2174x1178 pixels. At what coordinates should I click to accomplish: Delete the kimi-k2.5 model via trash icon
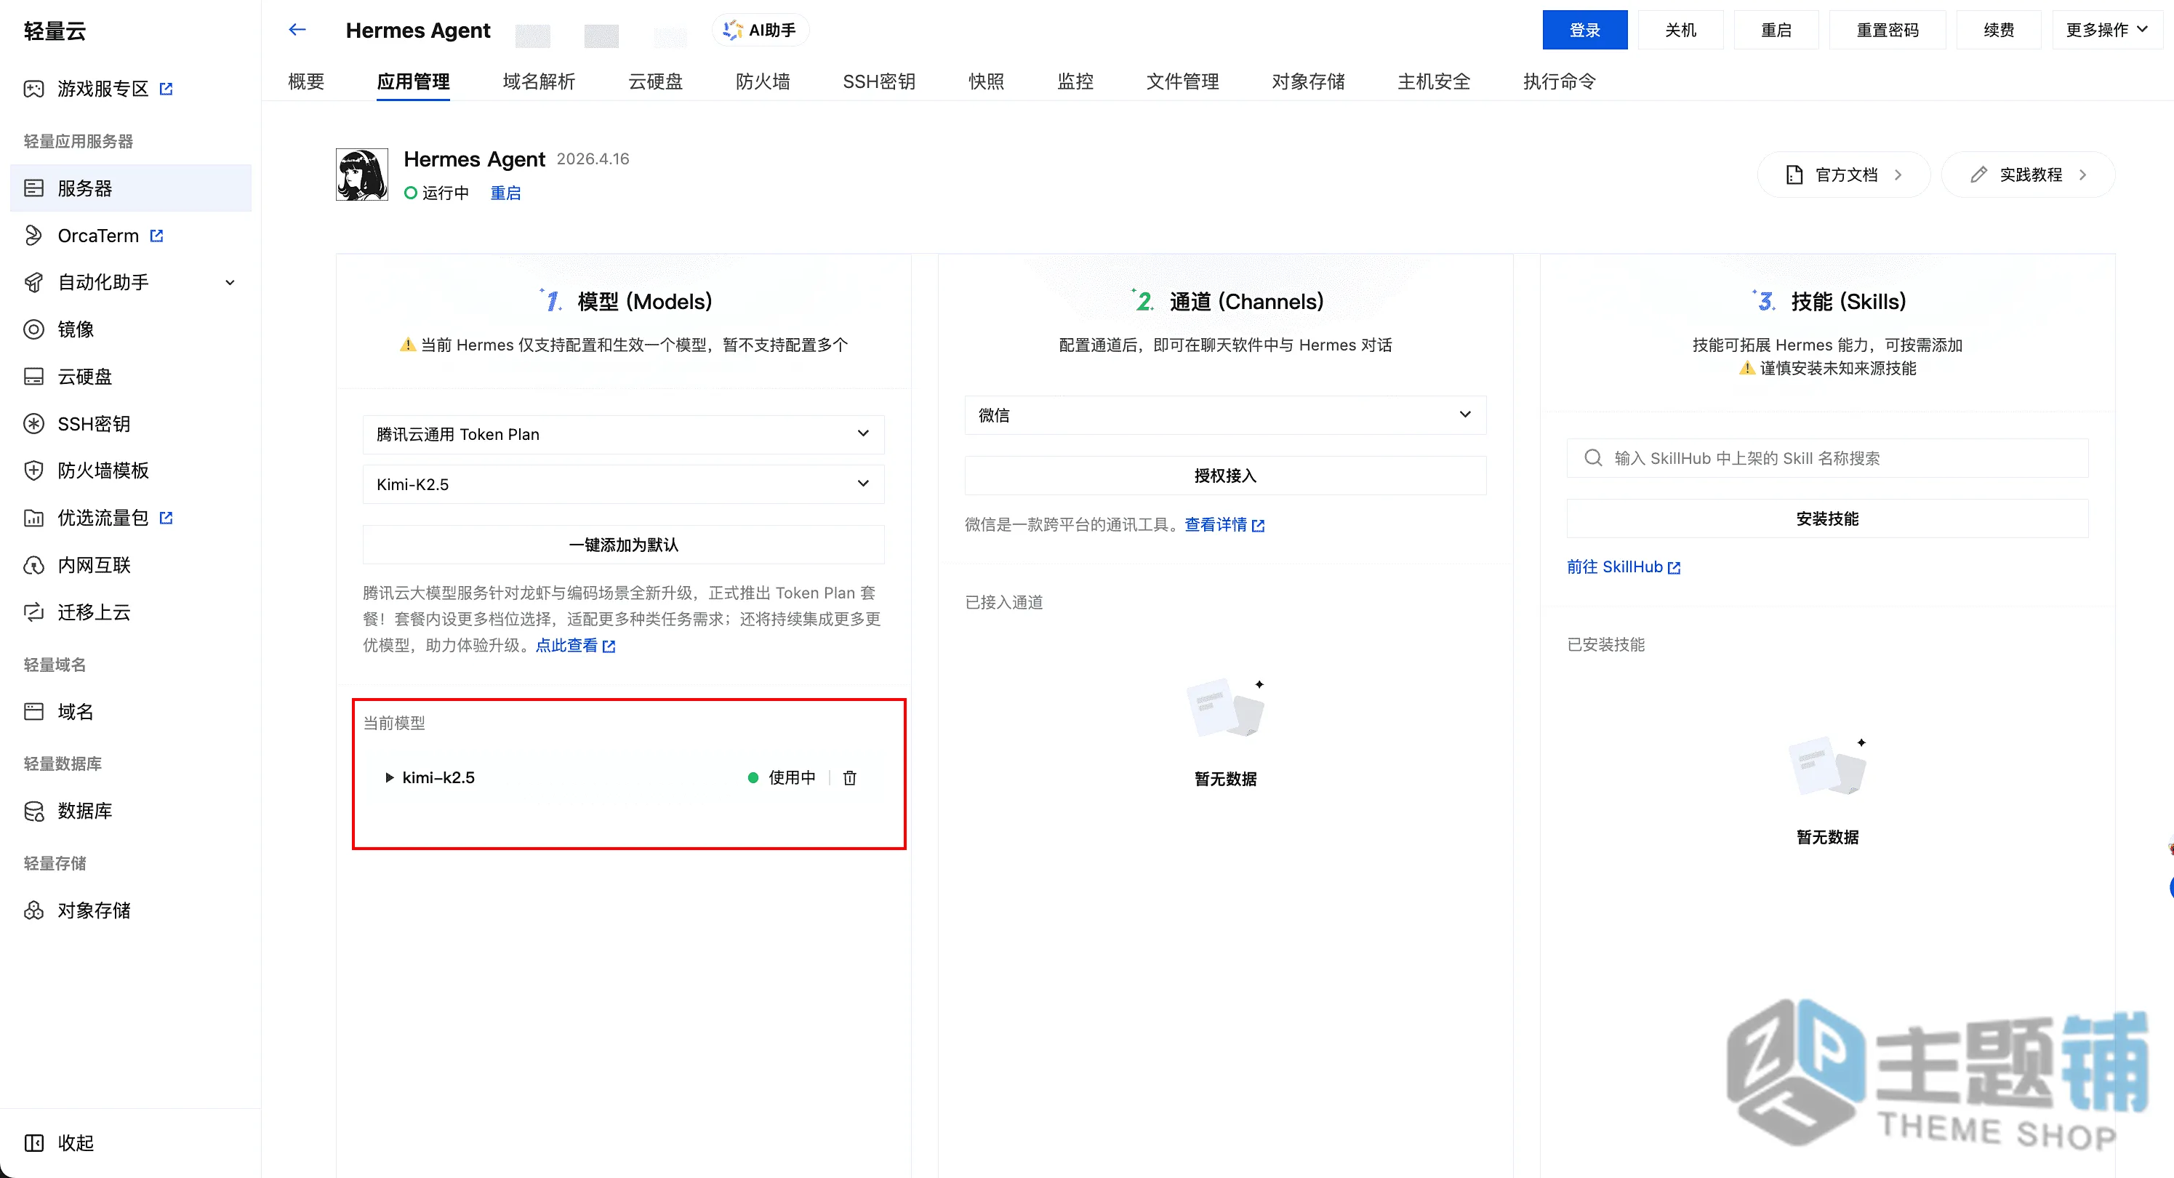click(850, 777)
